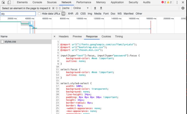
Task: Toggle the Hide data URLs checkbox
Action: click(x=39, y=14)
